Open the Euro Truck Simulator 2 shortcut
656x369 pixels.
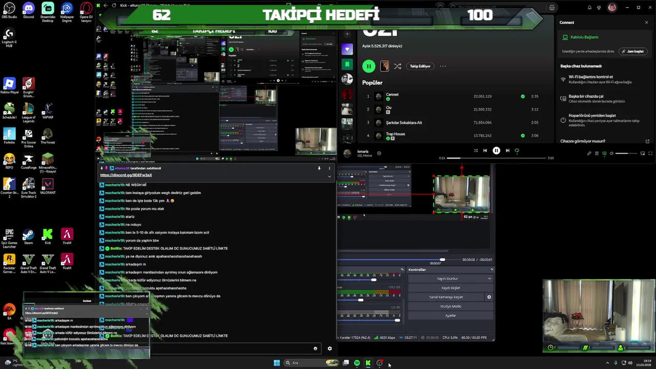click(29, 188)
